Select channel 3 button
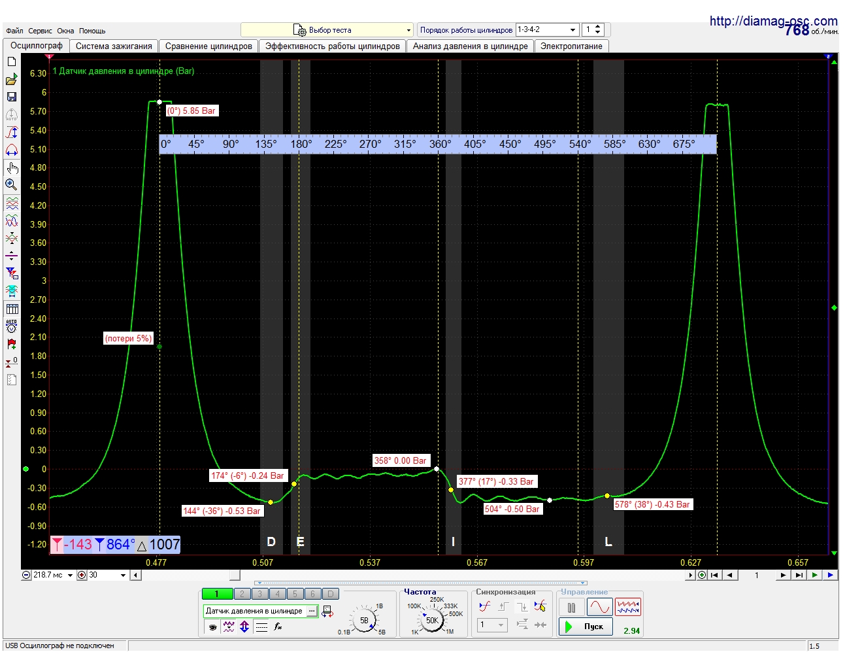The image size is (847, 654). point(260,594)
